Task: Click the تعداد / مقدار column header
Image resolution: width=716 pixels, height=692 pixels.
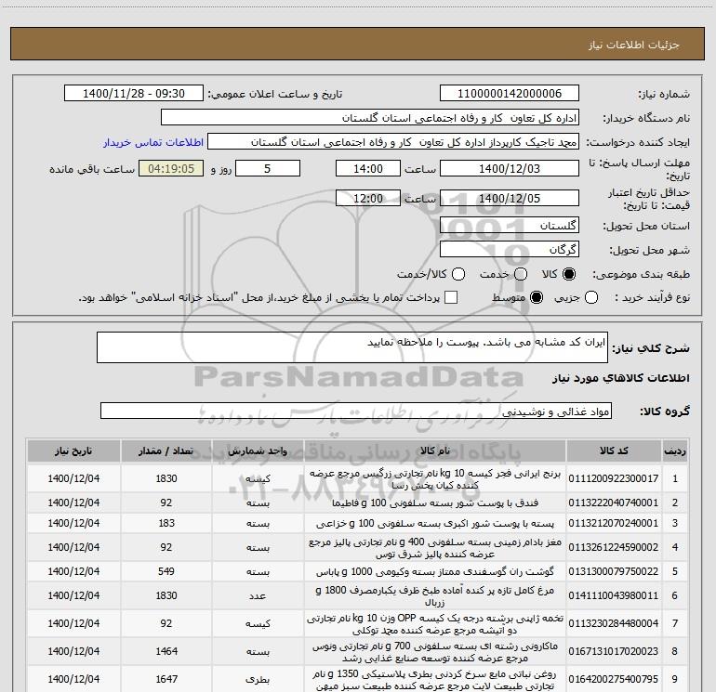Action: (x=166, y=451)
